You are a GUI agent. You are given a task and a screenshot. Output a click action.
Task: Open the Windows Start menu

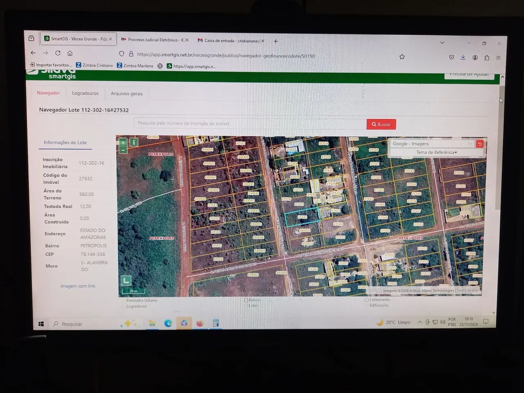tap(41, 324)
